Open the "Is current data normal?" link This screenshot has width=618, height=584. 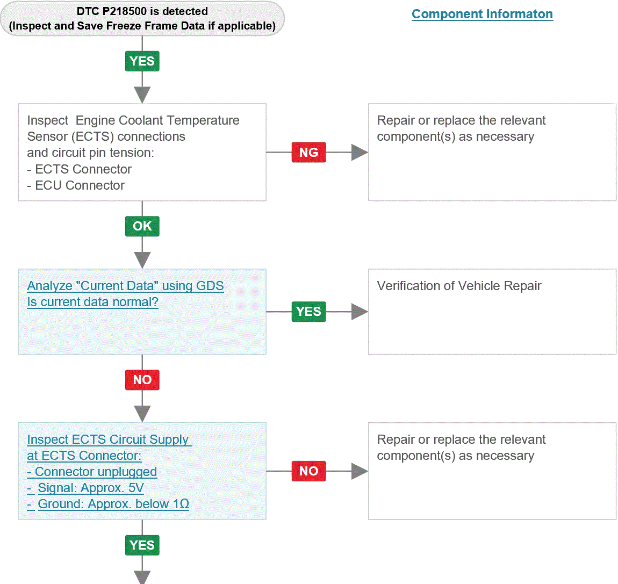point(92,302)
